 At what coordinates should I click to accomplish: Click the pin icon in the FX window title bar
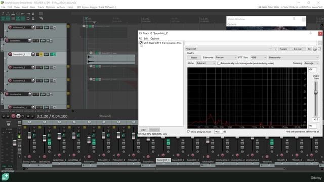click(310, 33)
